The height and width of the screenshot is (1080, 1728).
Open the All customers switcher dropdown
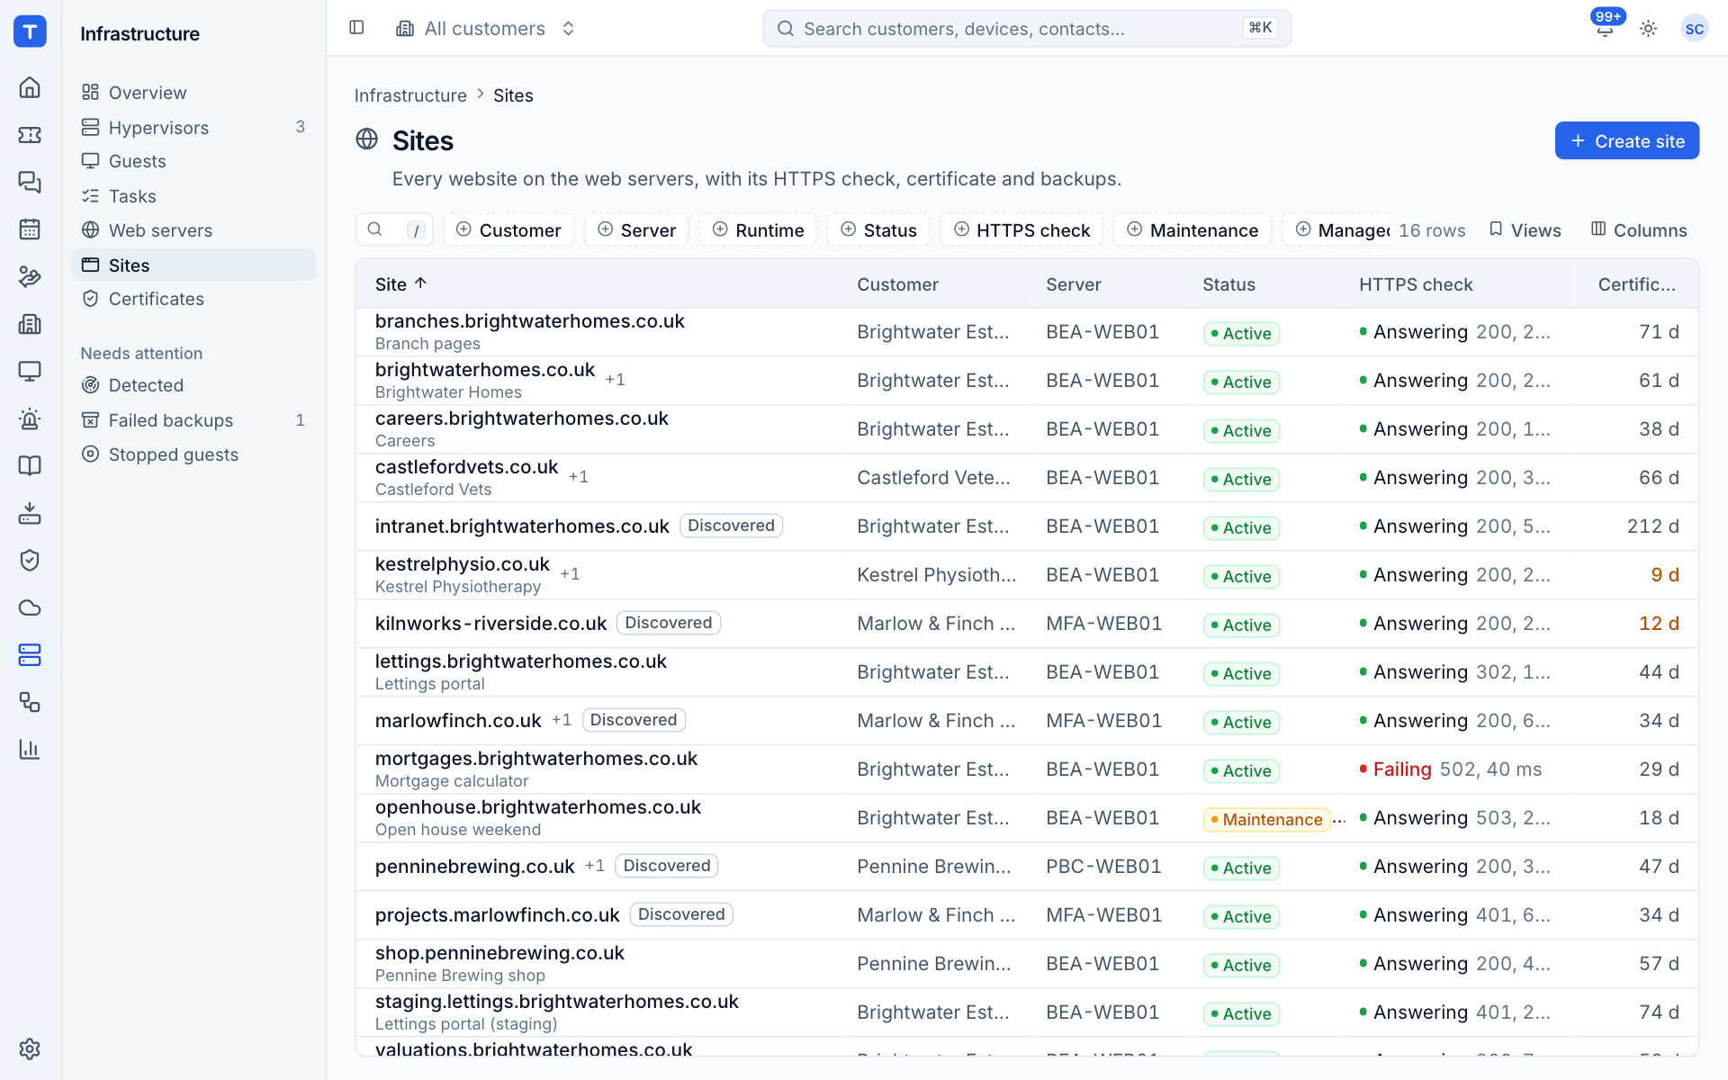click(x=485, y=29)
